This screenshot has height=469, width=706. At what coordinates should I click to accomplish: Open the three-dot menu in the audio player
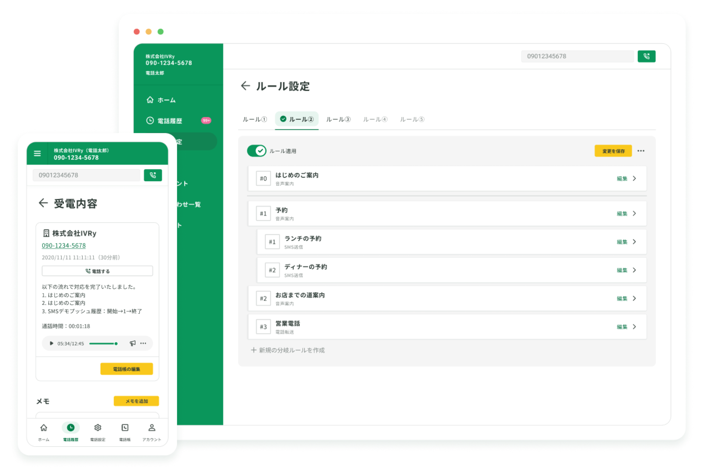click(143, 343)
